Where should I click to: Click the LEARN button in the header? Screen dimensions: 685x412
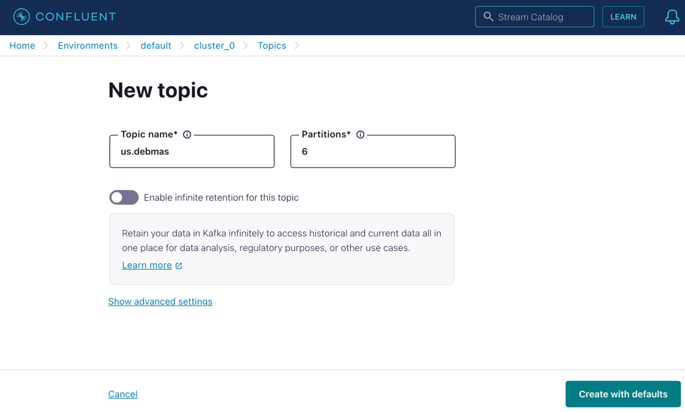[623, 17]
